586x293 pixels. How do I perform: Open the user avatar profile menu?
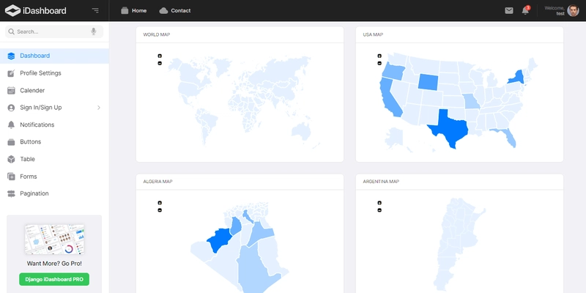(x=573, y=10)
